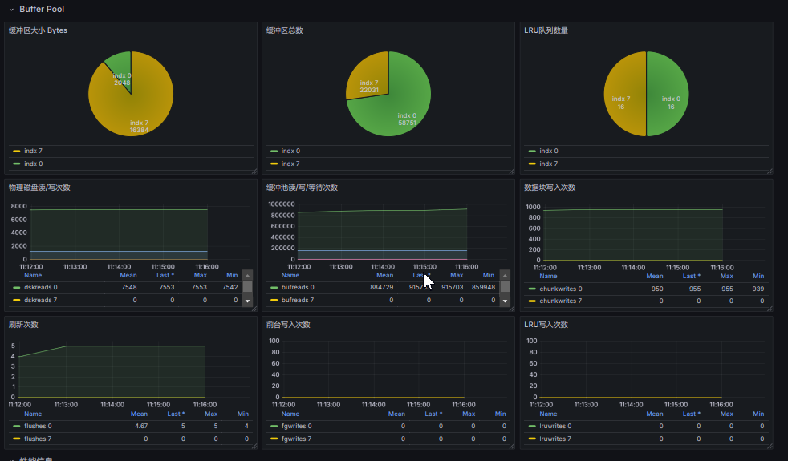
Task: Toggle indx 7 series in LRU队列数量 legend
Action: [548, 164]
